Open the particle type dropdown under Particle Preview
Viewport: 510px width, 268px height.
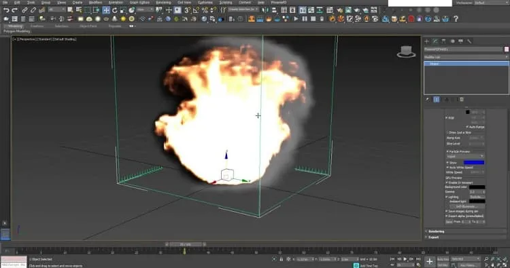(x=465, y=156)
